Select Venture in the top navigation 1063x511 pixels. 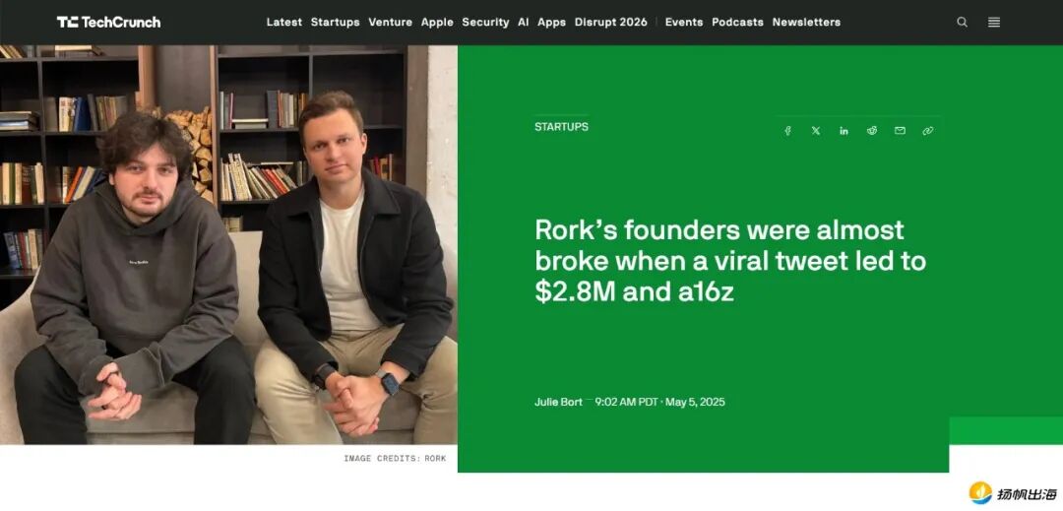pyautogui.click(x=390, y=23)
